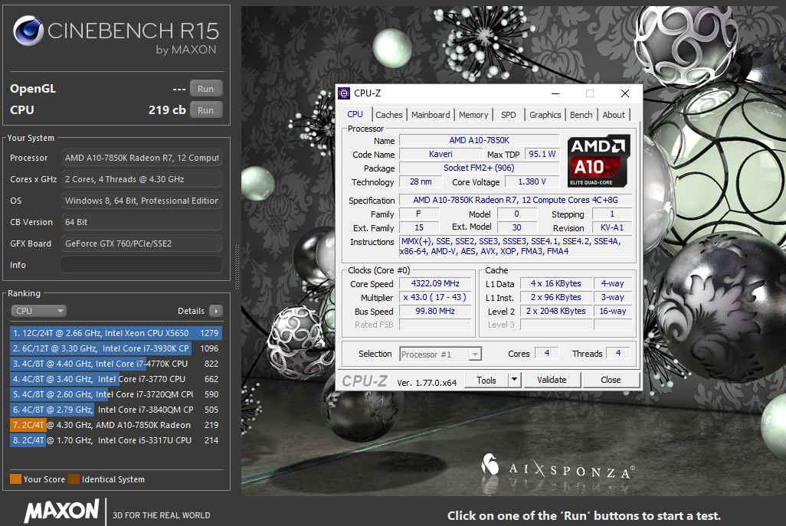Switch to the Graphics tab
This screenshot has width=786, height=526.
545,115
